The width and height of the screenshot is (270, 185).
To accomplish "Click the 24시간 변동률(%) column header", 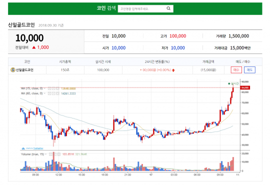I will 157,61.
